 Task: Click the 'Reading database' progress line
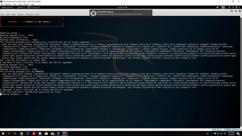14,94
